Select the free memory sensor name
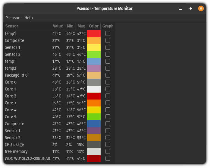 point(16,151)
